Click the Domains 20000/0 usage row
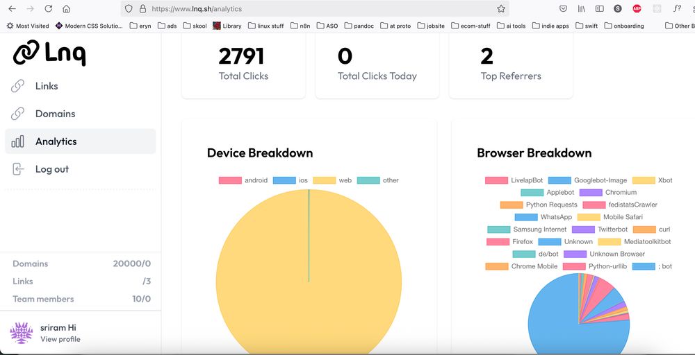Viewport: 695px width, 355px height. pos(81,264)
